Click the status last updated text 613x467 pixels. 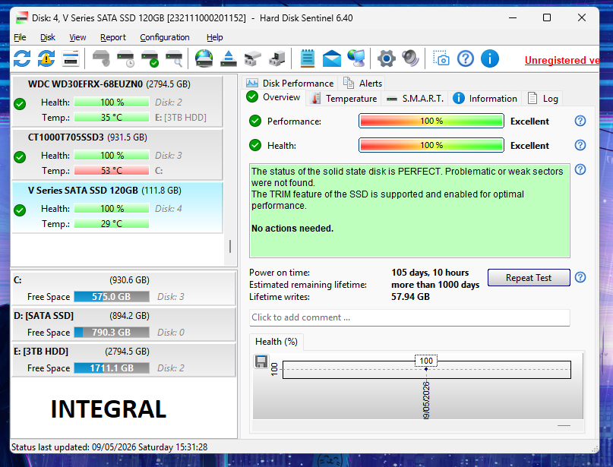109,447
